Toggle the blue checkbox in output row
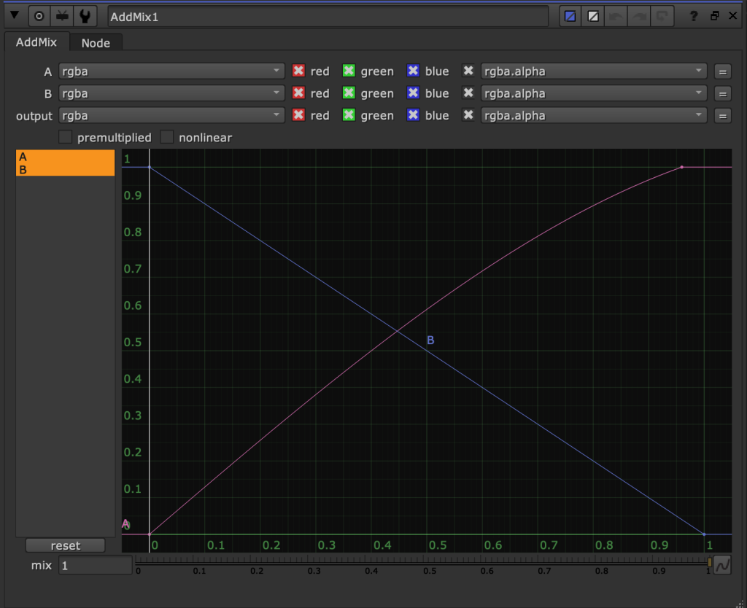 [413, 115]
